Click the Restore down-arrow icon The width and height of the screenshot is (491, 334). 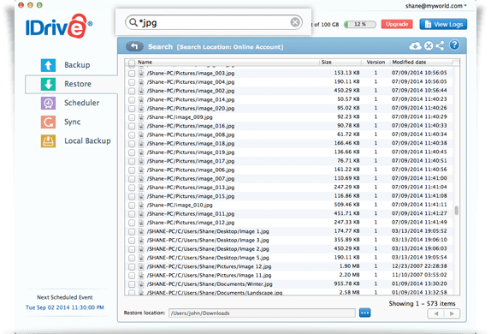coord(48,84)
